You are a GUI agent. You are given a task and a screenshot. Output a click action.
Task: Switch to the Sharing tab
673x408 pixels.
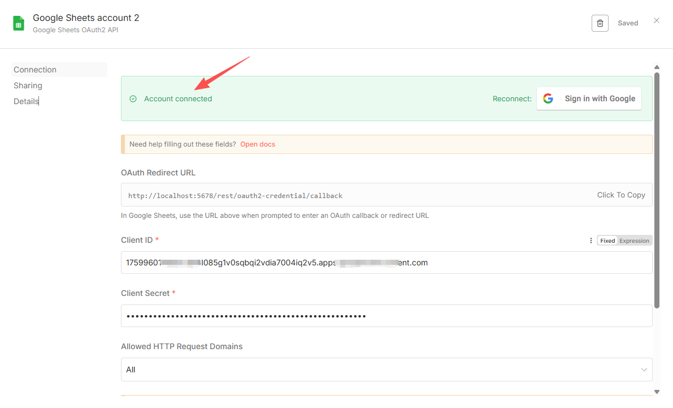(28, 85)
